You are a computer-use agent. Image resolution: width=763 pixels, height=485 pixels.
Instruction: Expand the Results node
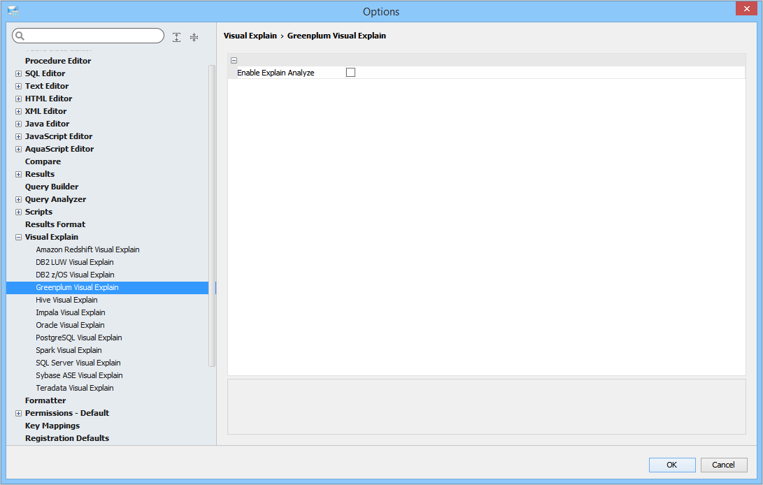pos(18,174)
